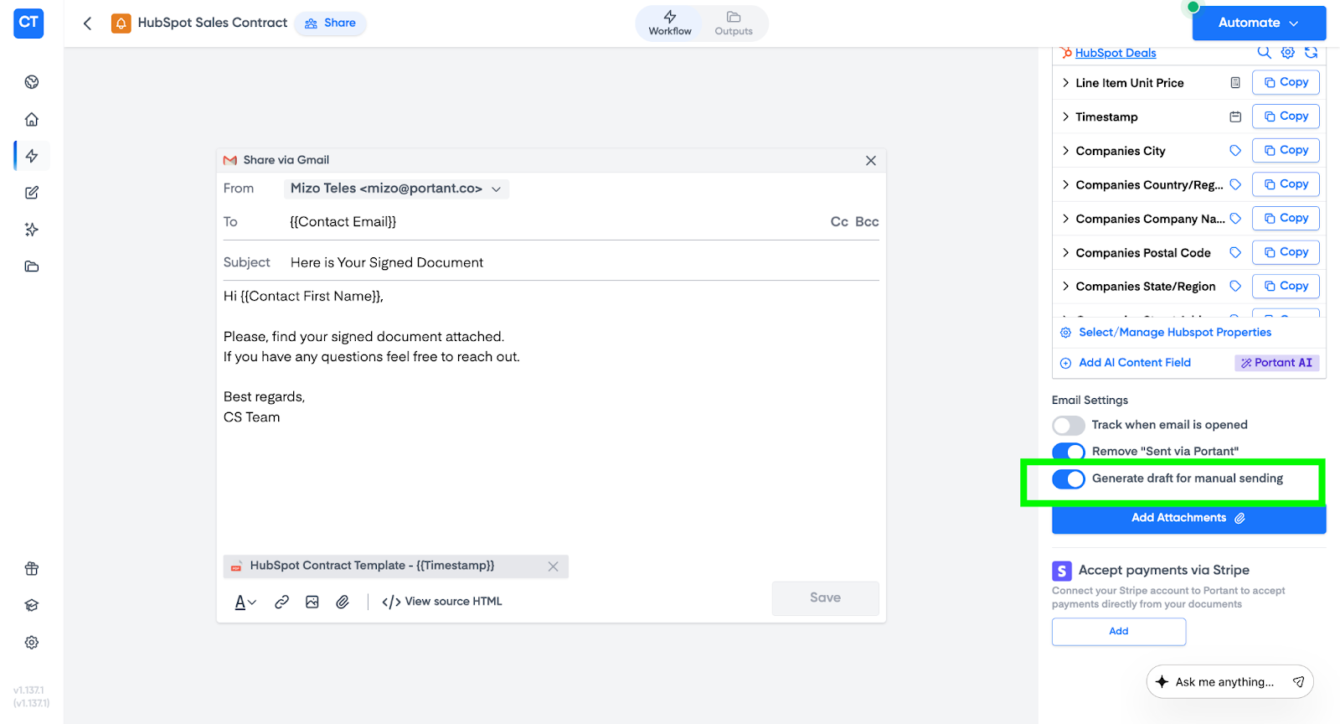Click the paperclip attachment icon in editor
The width and height of the screenshot is (1340, 724).
(x=343, y=602)
